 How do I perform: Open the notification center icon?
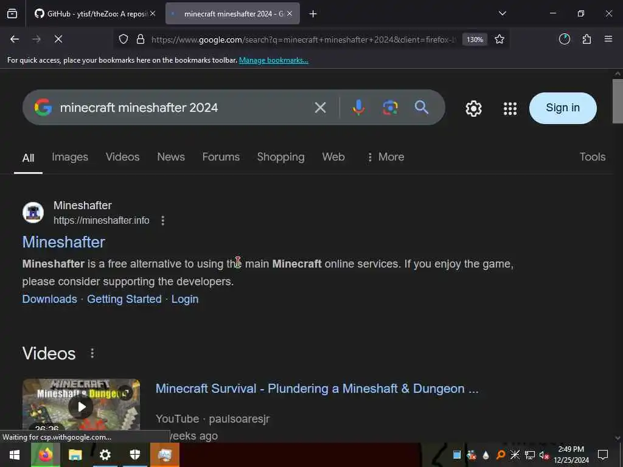(603, 455)
